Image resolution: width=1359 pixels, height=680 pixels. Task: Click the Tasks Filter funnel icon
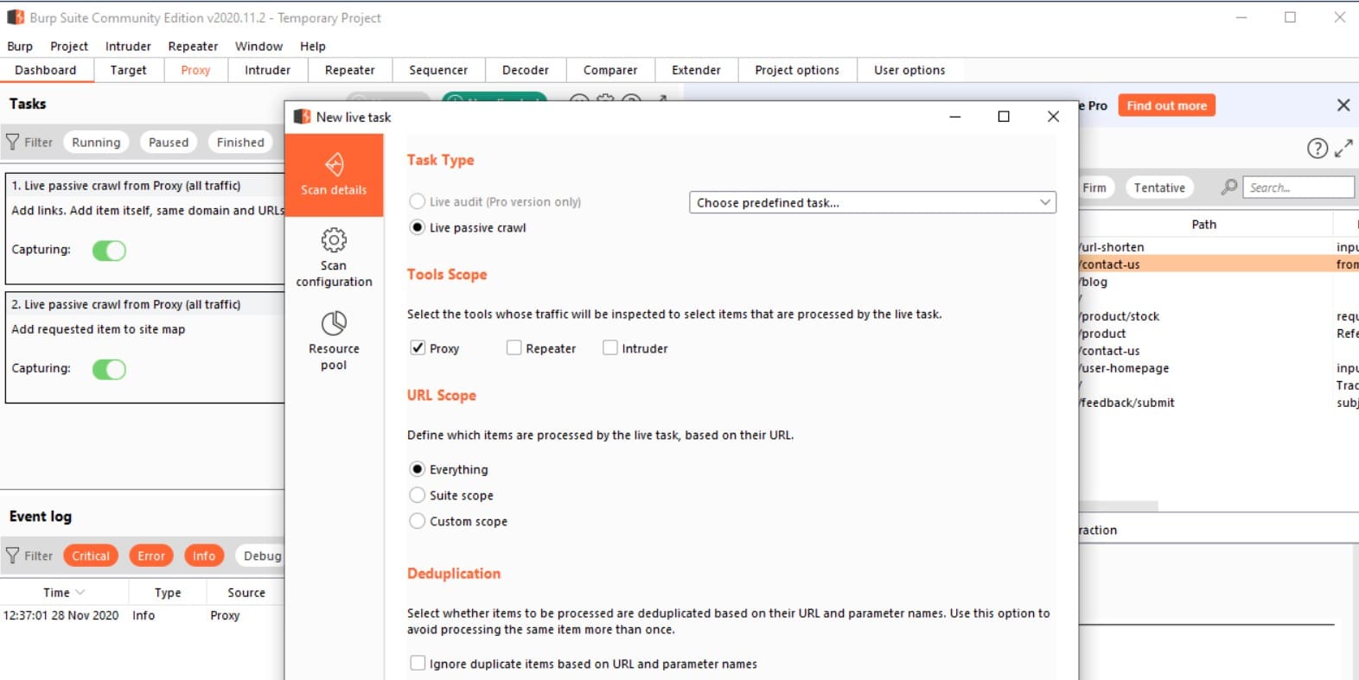(12, 142)
